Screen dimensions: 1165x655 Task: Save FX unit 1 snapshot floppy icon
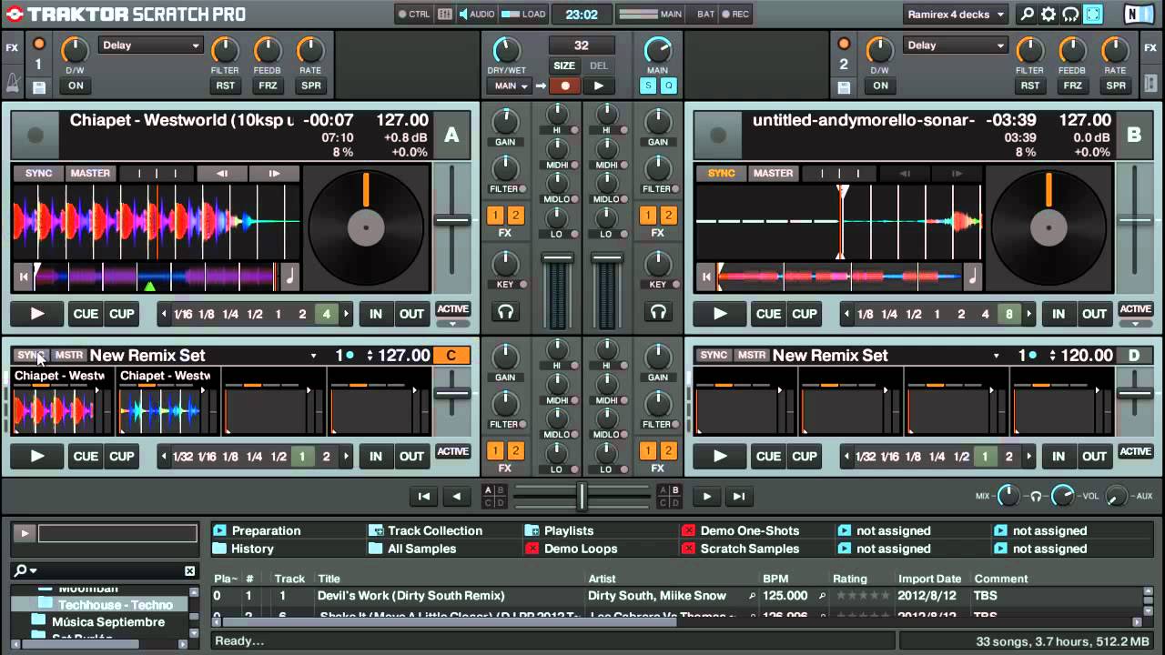tap(38, 87)
